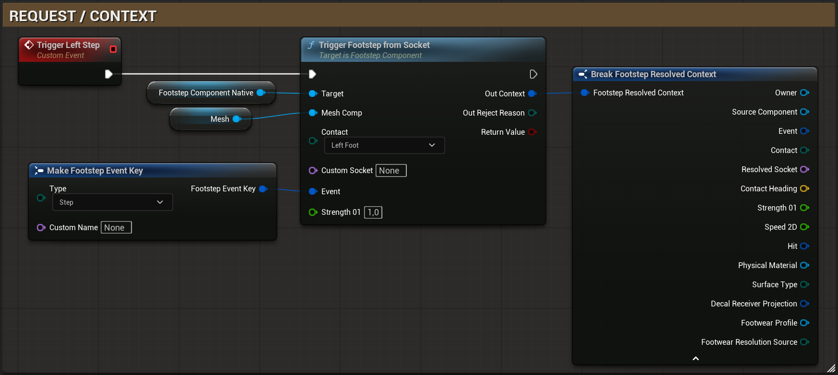Click the Event input pin on Trigger Footstep
838x375 pixels.
click(313, 191)
